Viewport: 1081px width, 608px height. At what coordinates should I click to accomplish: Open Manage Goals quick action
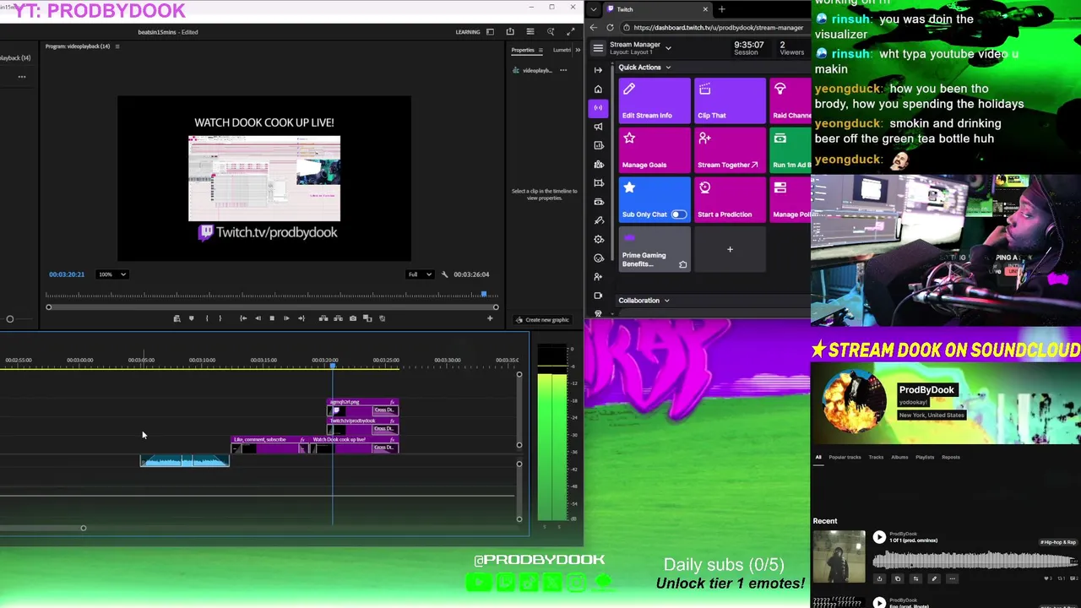click(655, 149)
